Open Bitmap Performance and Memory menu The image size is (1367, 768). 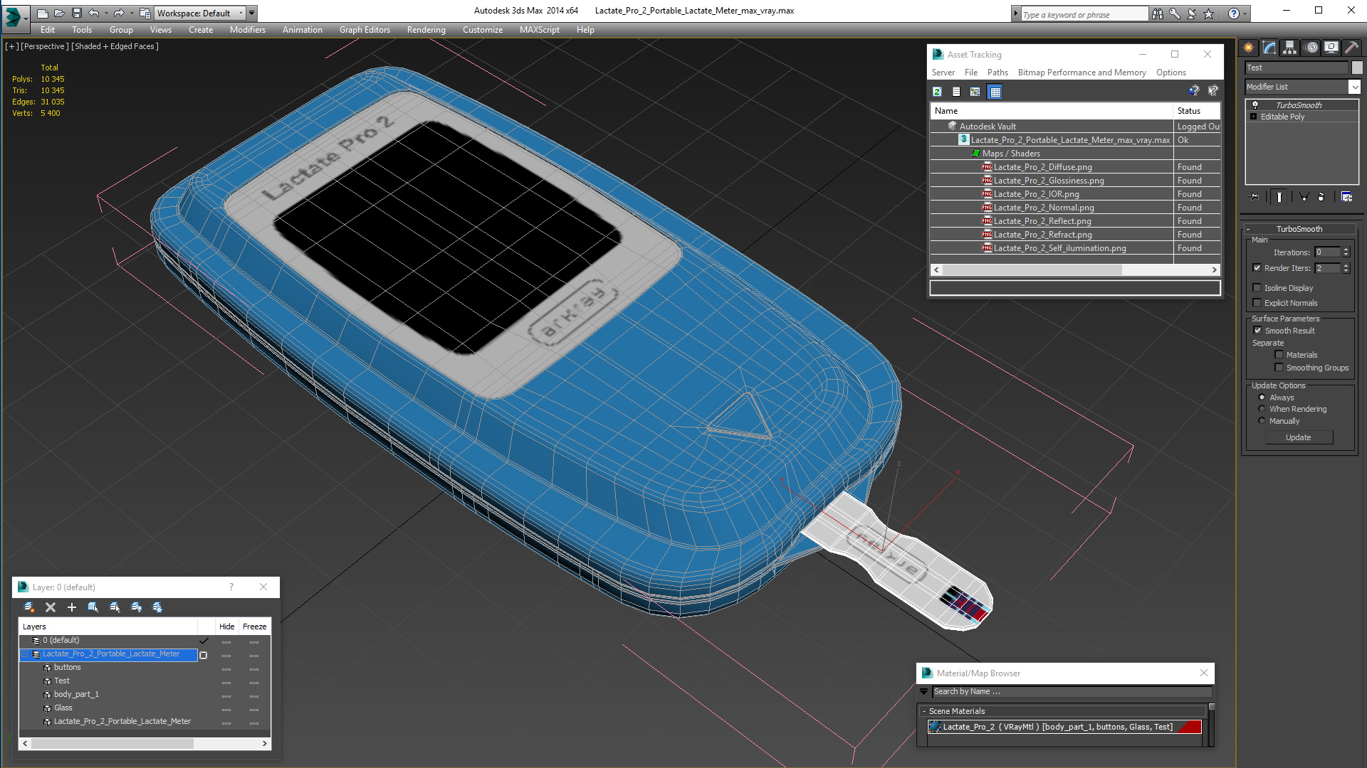[1081, 73]
